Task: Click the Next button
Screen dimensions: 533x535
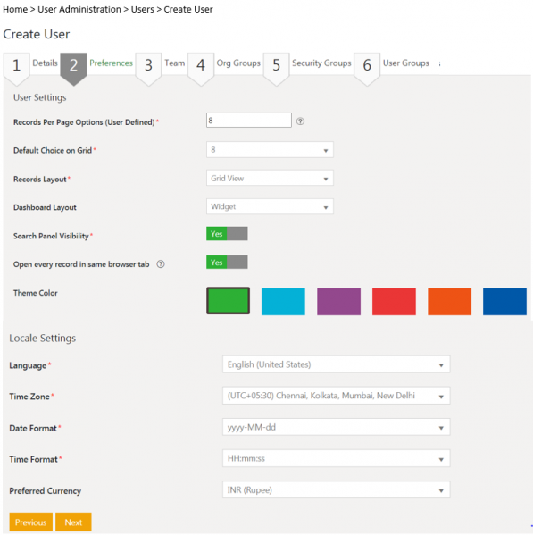Action: click(x=73, y=522)
